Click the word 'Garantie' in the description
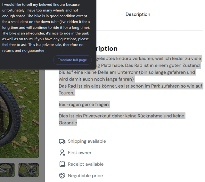 tap(68, 123)
